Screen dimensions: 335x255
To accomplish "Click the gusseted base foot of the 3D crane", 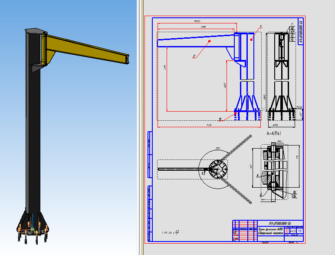I will (33, 224).
